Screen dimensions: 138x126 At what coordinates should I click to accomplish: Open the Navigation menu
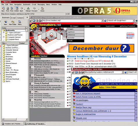[18, 4]
